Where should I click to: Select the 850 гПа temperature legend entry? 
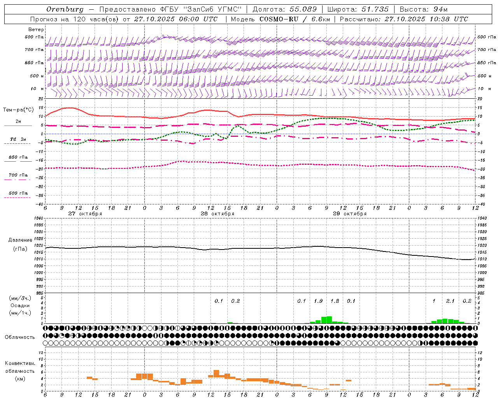pos(18,157)
